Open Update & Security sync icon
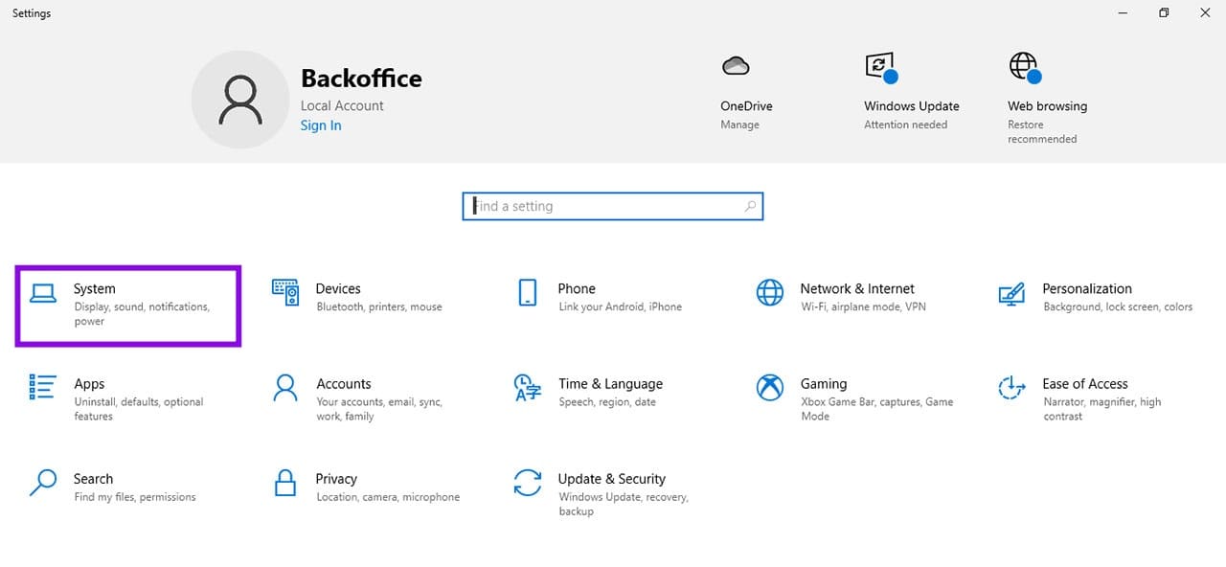This screenshot has width=1226, height=567. click(x=528, y=482)
